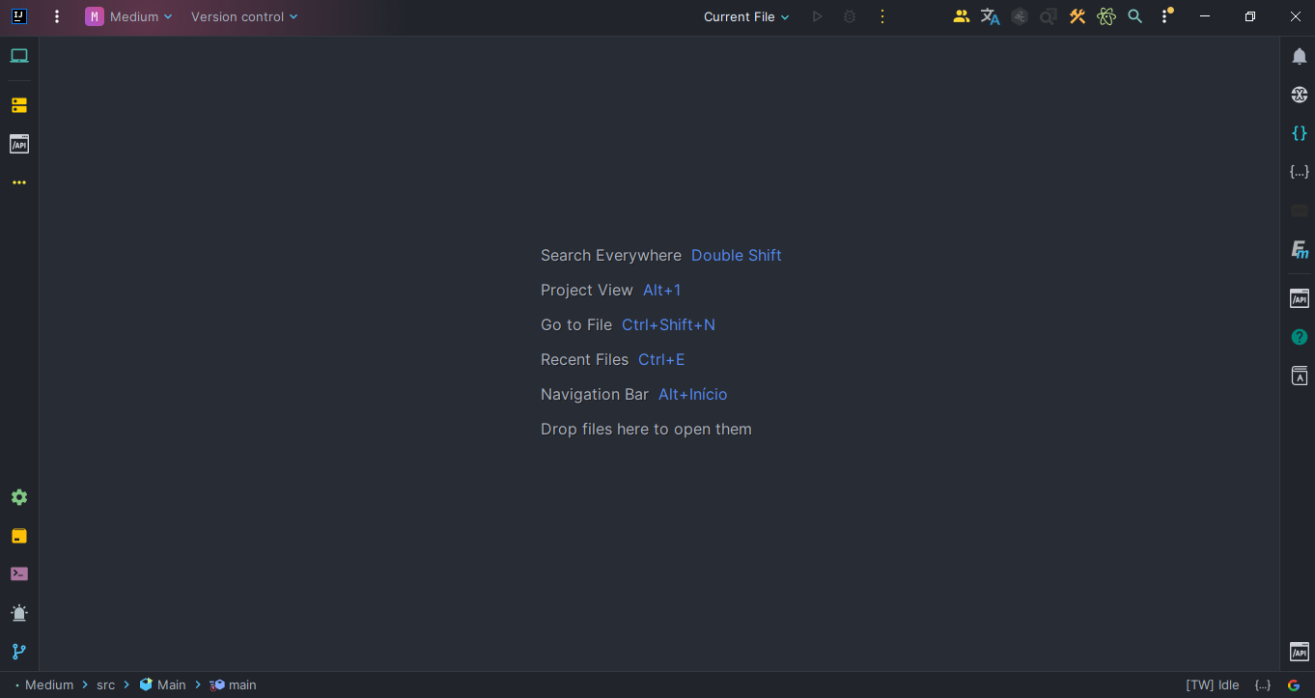Screen dimensions: 1315x698
Task: Open Search Everywhere magnifier icon
Action: [1135, 16]
